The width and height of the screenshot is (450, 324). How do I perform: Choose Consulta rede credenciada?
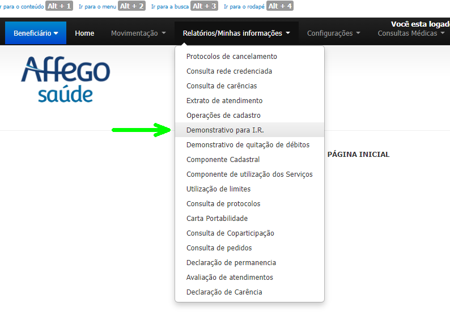(x=229, y=71)
